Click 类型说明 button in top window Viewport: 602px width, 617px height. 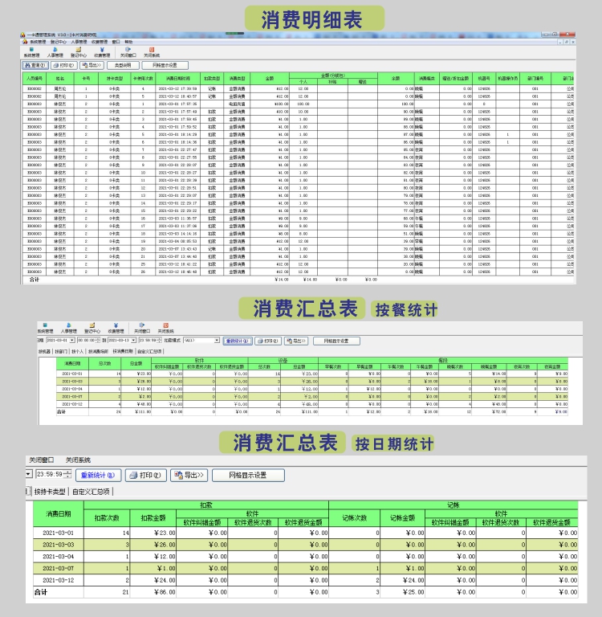pyautogui.click(x=123, y=65)
